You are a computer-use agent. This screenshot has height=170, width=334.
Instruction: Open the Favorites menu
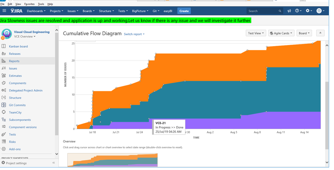29,4
